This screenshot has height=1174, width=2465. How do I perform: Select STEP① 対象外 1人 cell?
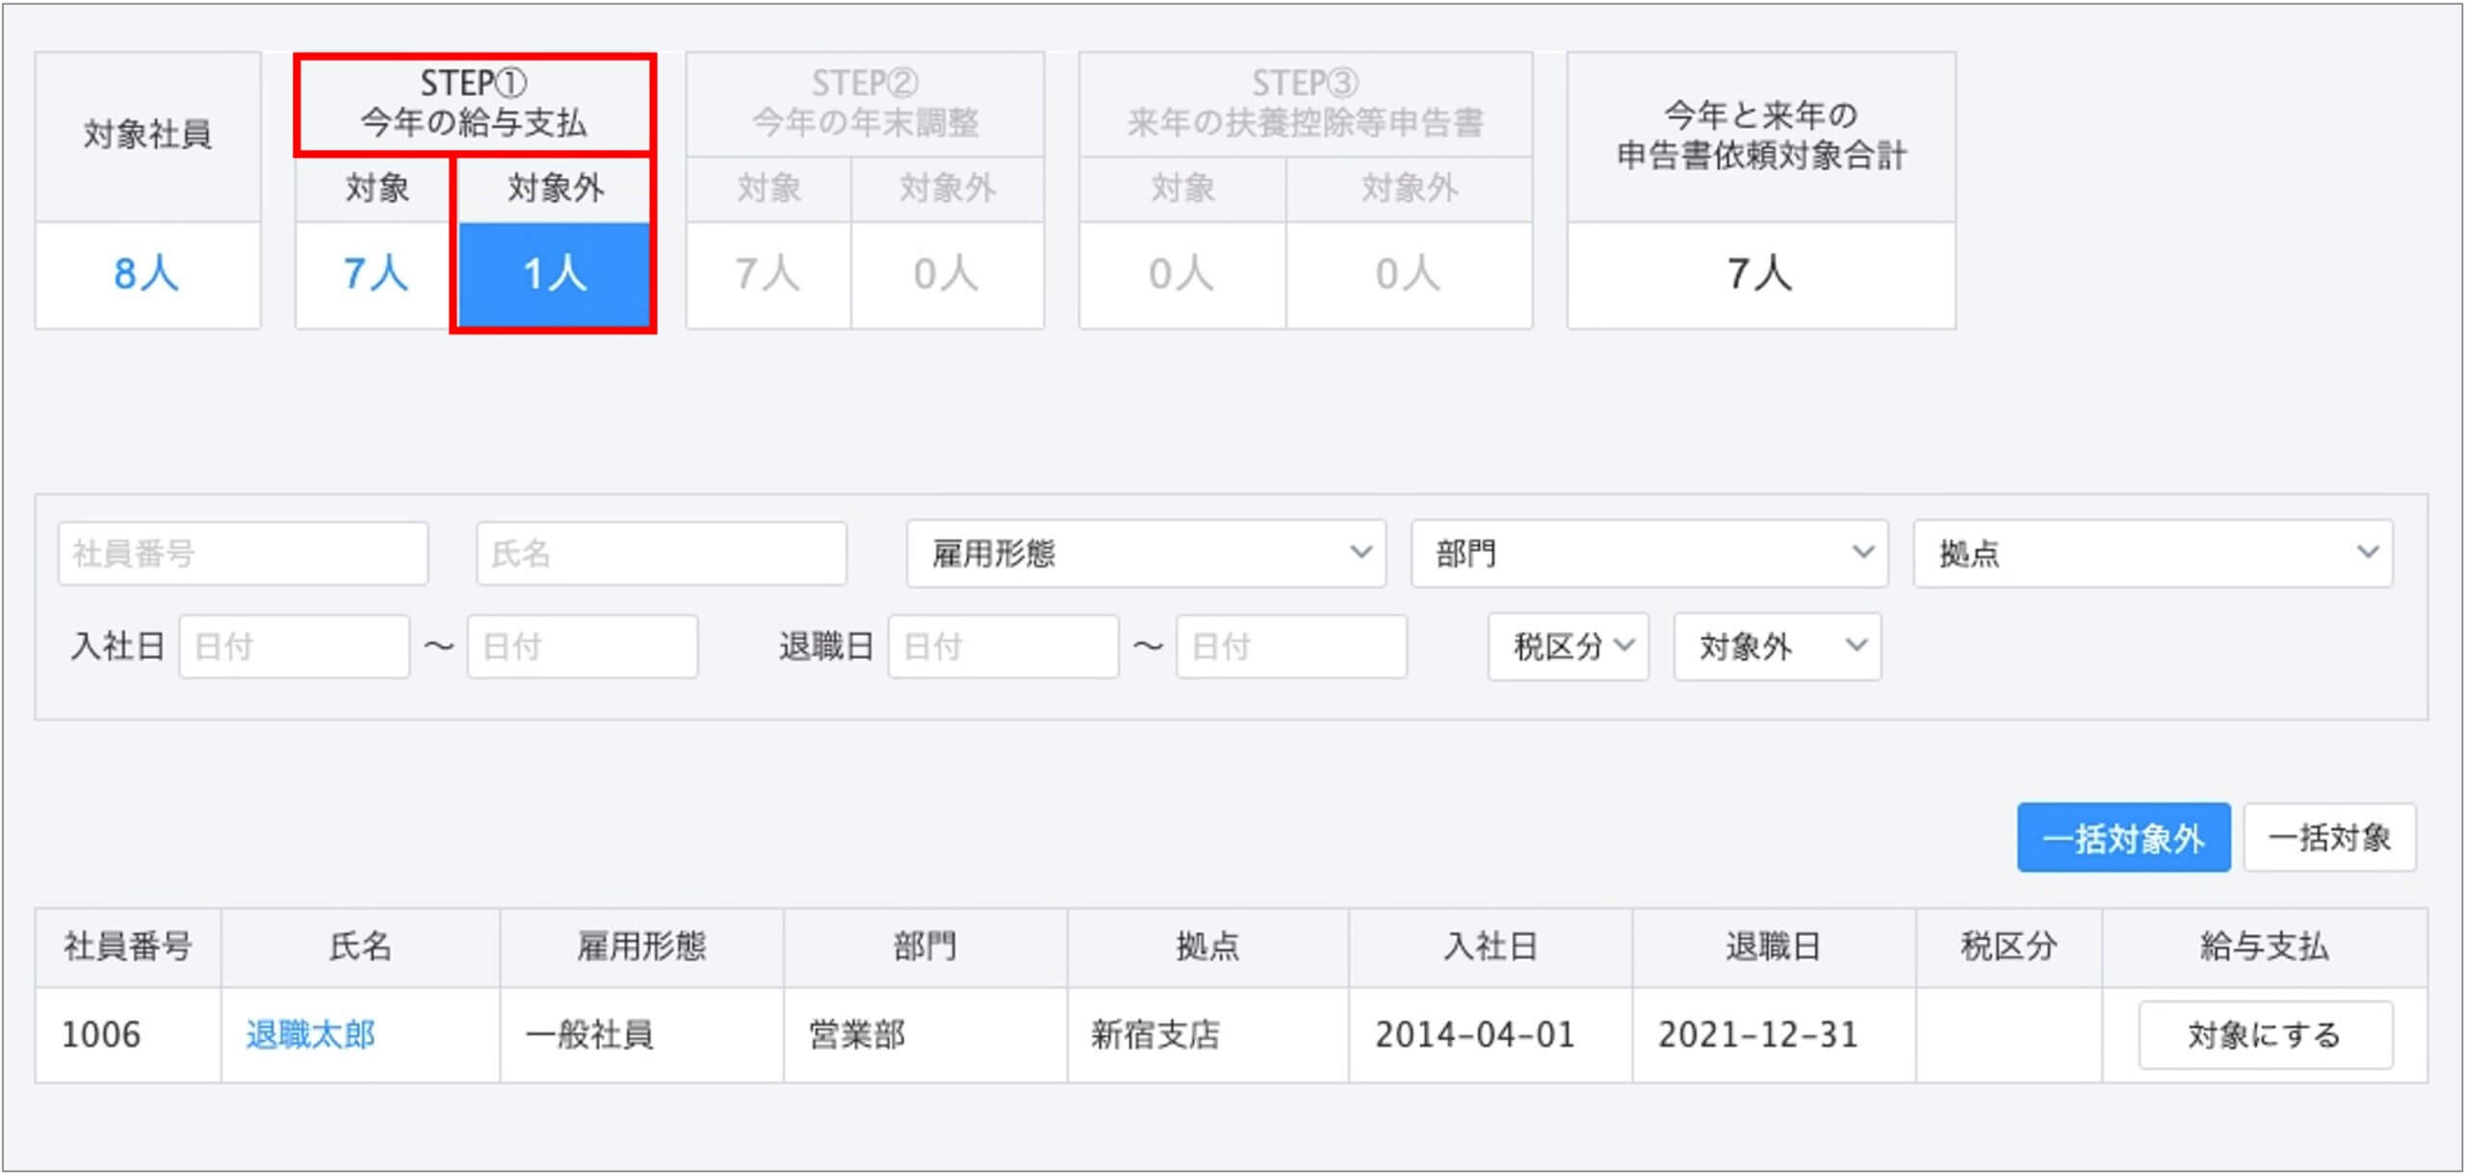[555, 274]
